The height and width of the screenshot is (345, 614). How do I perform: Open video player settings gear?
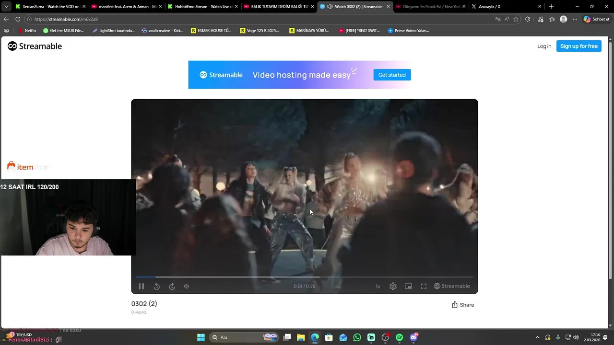[393, 286]
